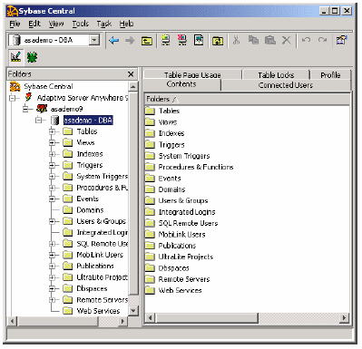Switch to the Profile tab
Viewport: 362px width, 349px height.
click(330, 74)
